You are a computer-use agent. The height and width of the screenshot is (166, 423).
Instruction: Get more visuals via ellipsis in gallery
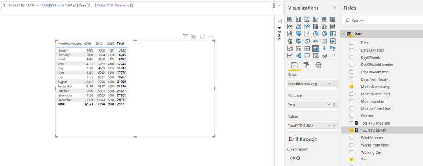pyautogui.click(x=333, y=55)
